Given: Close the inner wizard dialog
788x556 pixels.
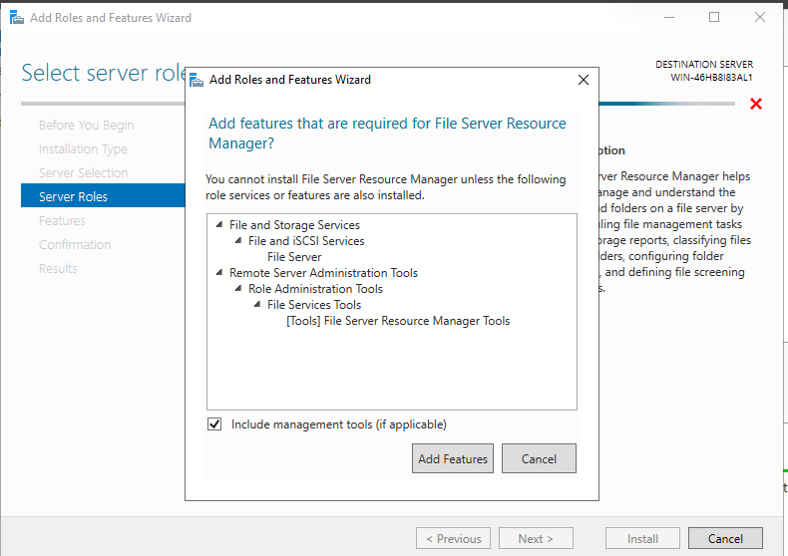Looking at the screenshot, I should point(583,80).
